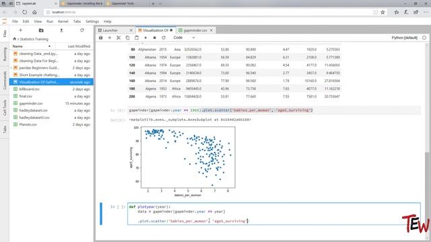Sort files by Name column
431x242 pixels.
(32, 46)
